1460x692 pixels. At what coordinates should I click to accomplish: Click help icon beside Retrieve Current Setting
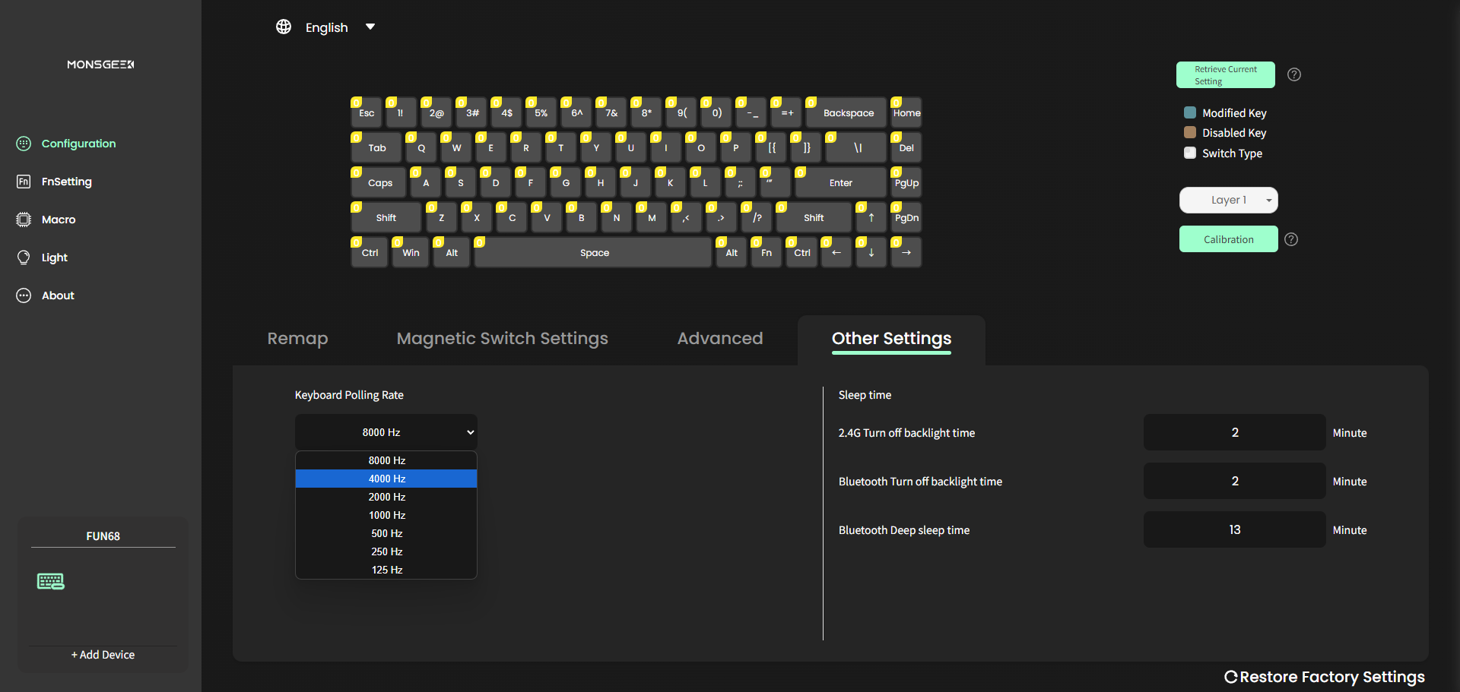1293,74
